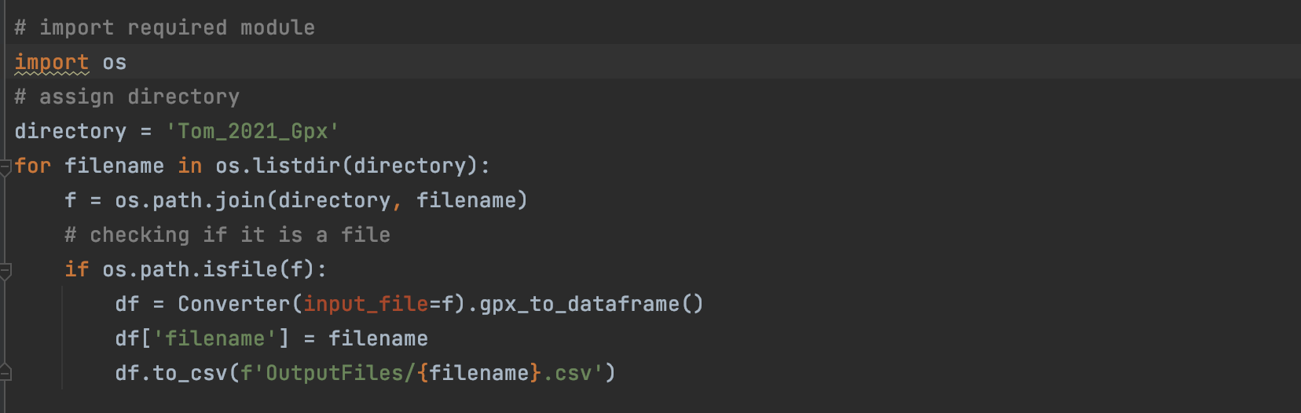Click the import required module comment
This screenshot has width=1301, height=413.
click(164, 27)
